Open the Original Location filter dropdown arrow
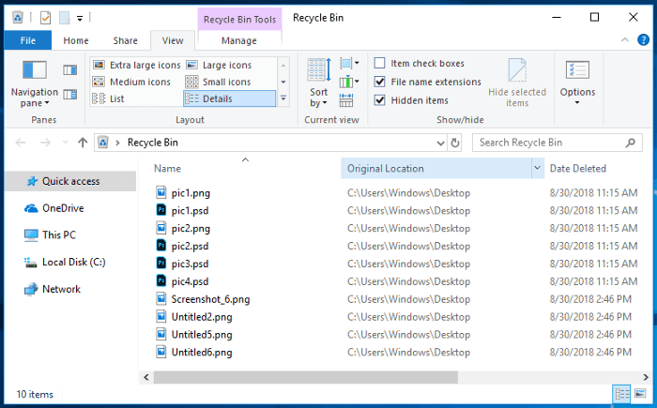Image resolution: width=657 pixels, height=408 pixels. [538, 169]
